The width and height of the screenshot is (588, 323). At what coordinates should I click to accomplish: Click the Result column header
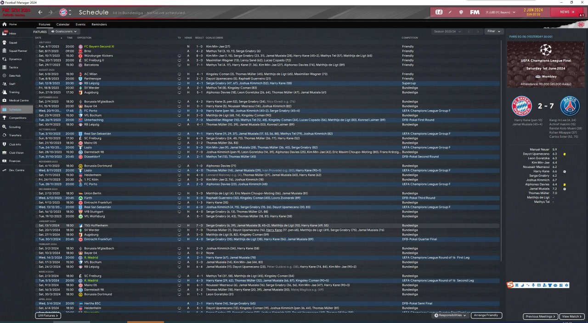coord(199,38)
